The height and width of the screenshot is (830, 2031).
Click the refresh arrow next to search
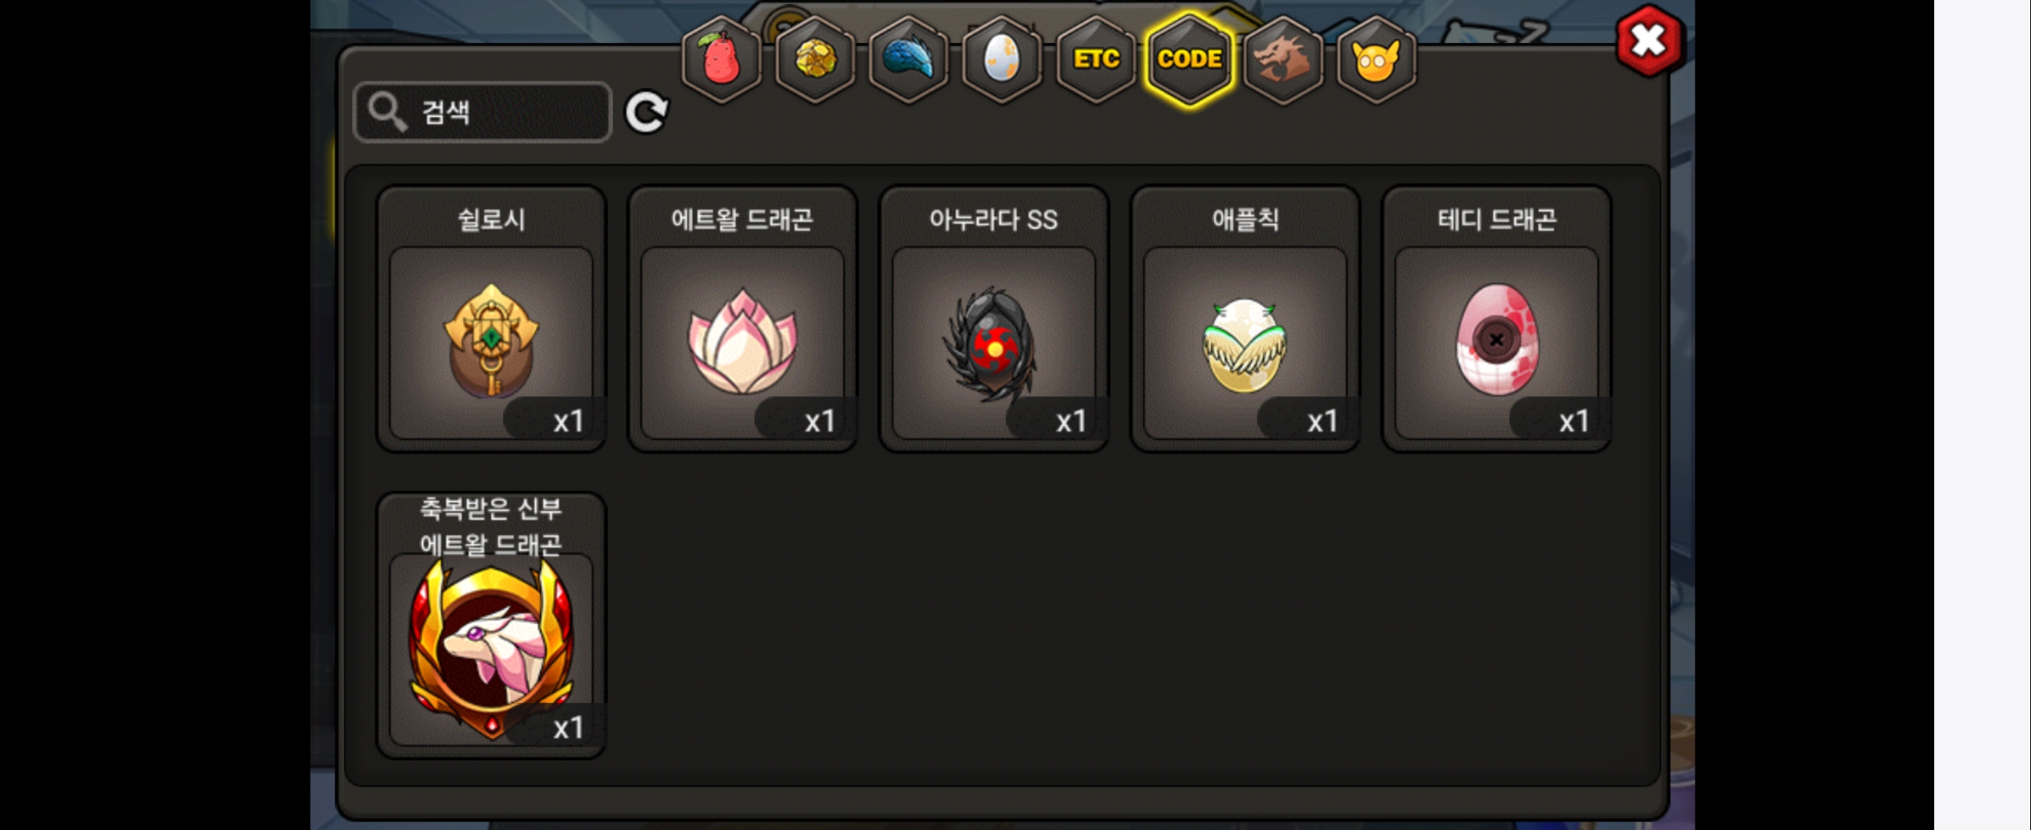tap(646, 113)
